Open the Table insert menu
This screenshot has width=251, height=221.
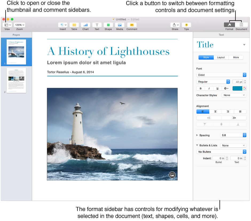point(74,25)
